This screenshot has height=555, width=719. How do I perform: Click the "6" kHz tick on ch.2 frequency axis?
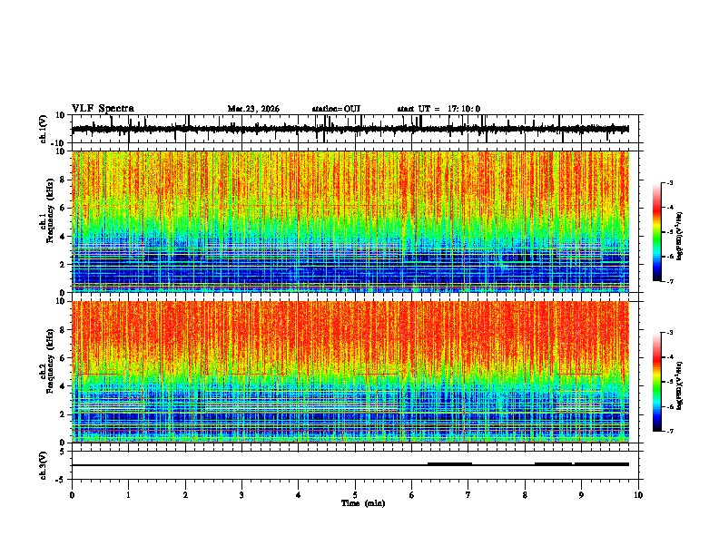click(x=63, y=358)
